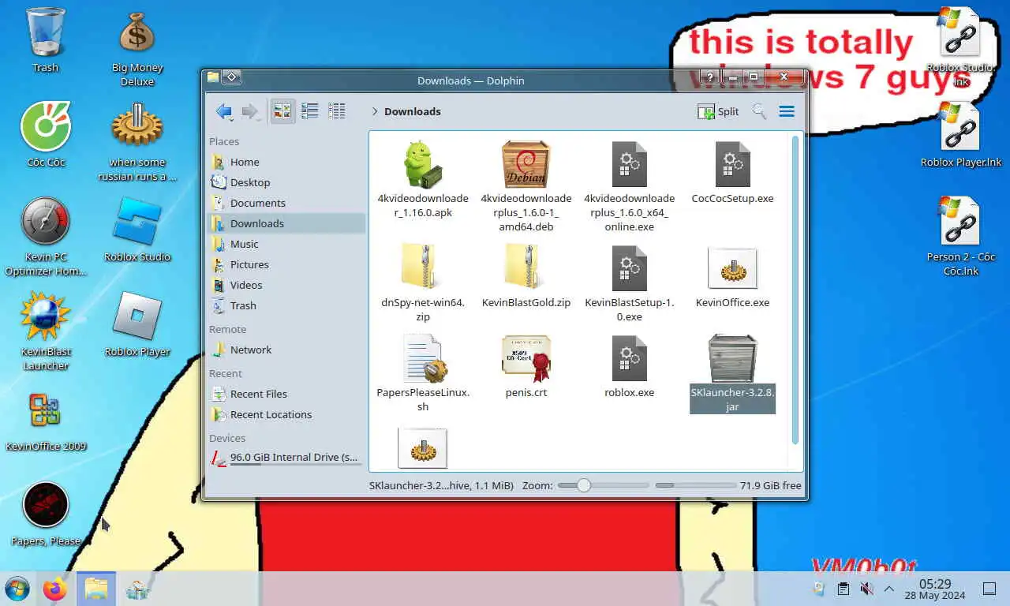The height and width of the screenshot is (606, 1010).
Task: Select the Debian amd64.deb package file
Action: (x=526, y=187)
